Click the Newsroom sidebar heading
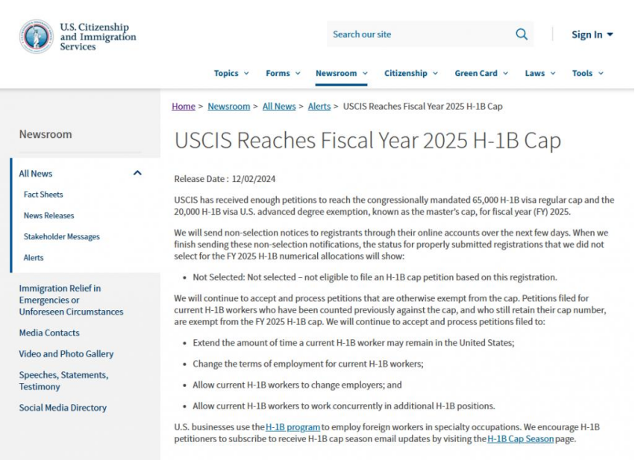Image resolution: width=635 pixels, height=460 pixels. click(46, 134)
